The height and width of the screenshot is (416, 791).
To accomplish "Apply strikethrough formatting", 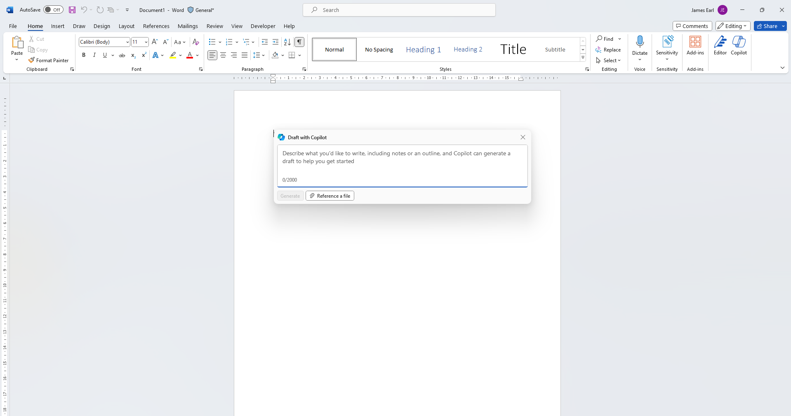I will [x=122, y=55].
